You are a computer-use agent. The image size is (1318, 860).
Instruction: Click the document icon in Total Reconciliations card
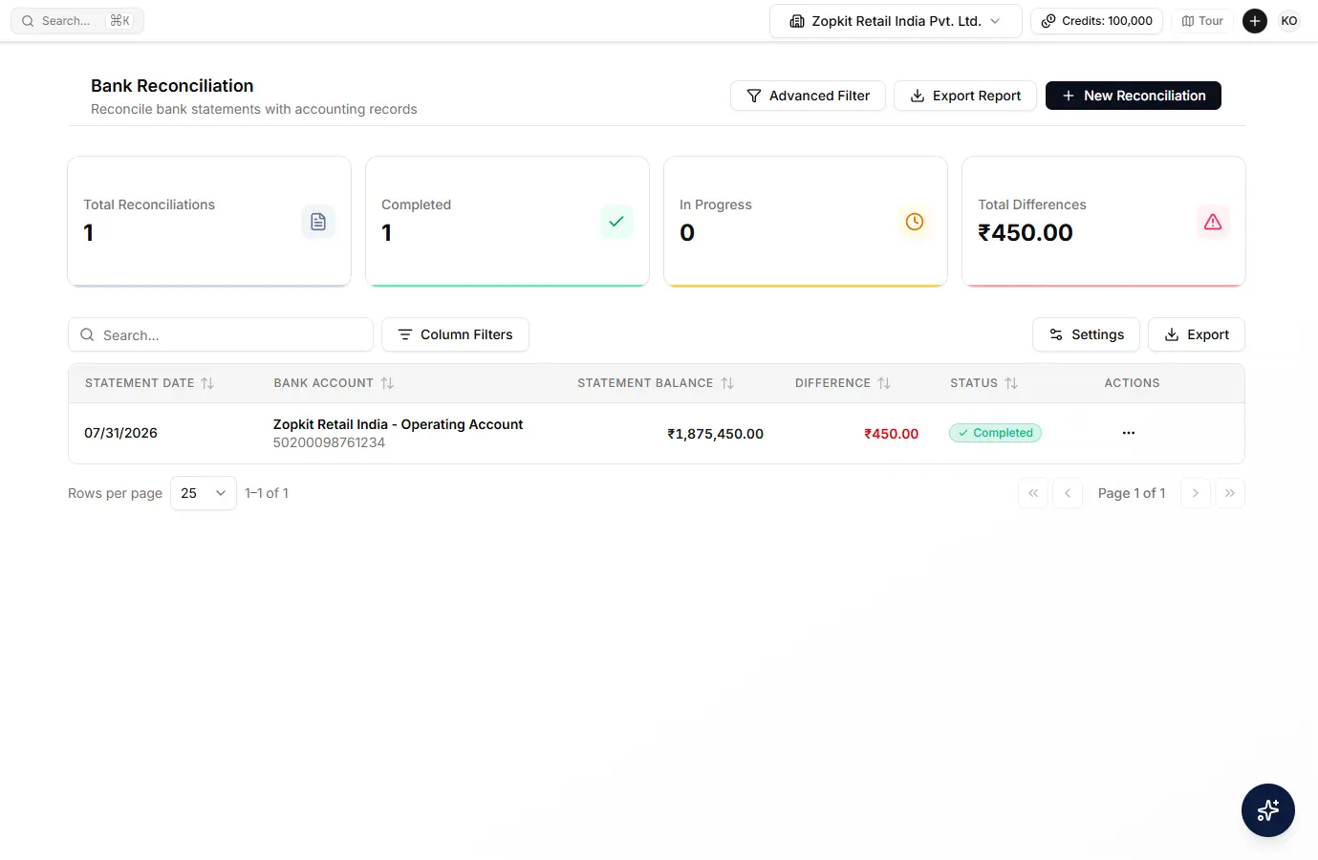318,222
